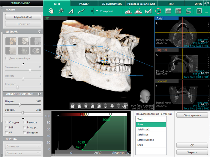Viewport: 210px width, 157px height.
Task: Click the Ширина slider handle
Action: coord(20,105)
